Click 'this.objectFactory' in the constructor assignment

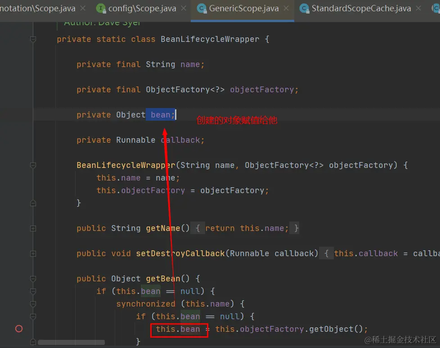[140, 190]
